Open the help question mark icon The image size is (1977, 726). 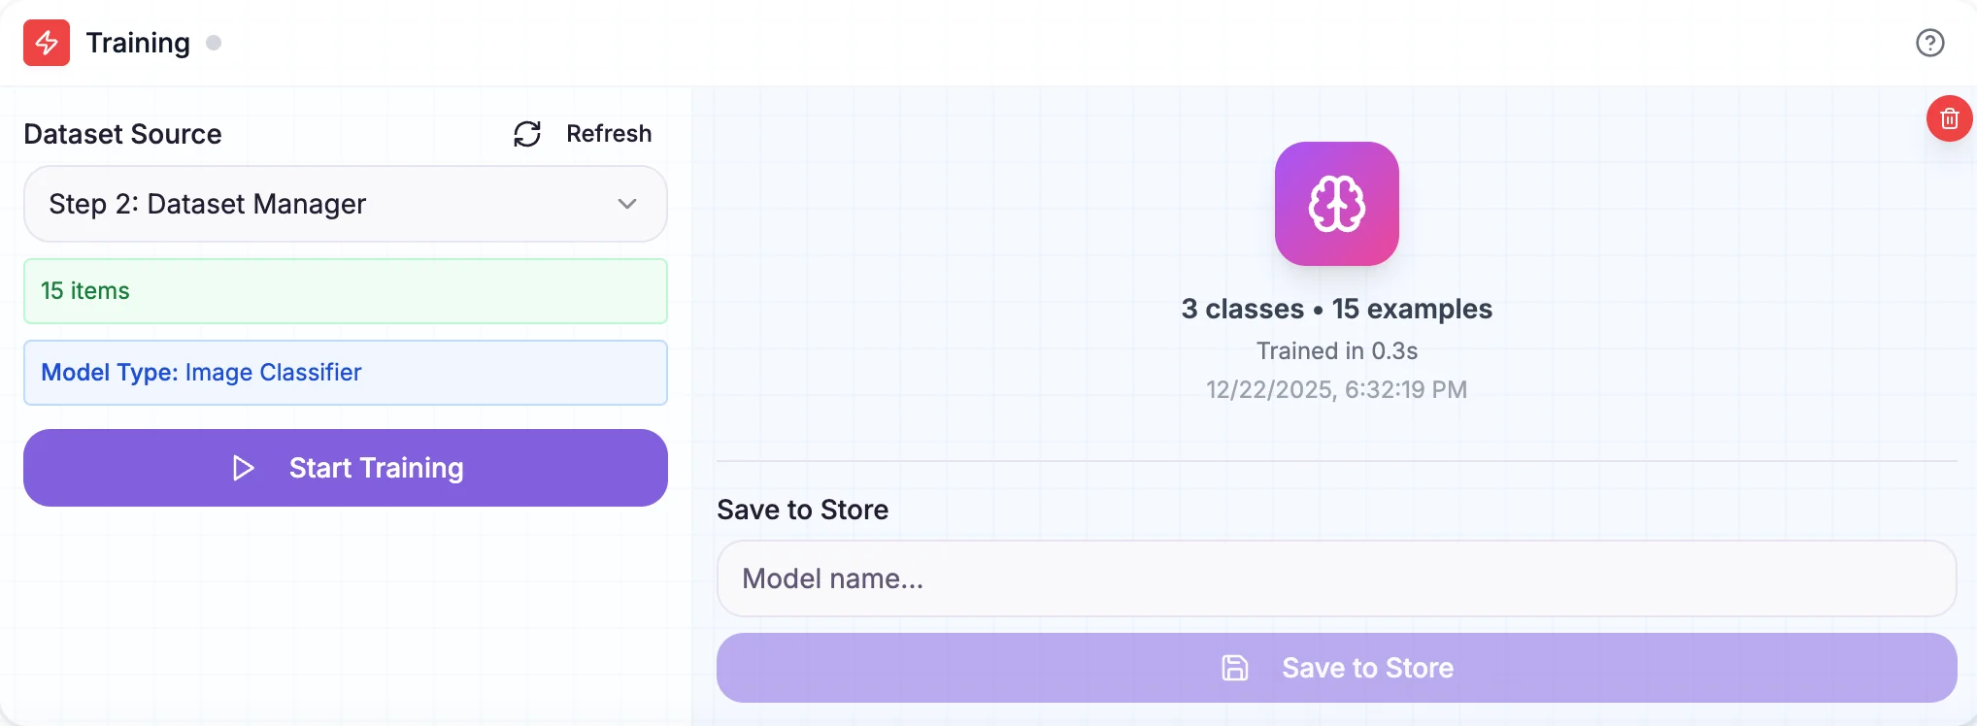pos(1928,43)
